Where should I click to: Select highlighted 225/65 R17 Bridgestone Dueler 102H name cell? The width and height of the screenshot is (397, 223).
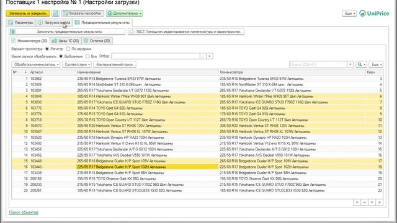(147, 167)
